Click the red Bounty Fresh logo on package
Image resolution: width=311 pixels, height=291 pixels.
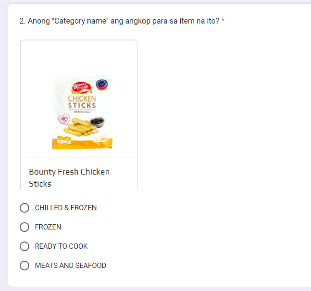[x=81, y=88]
